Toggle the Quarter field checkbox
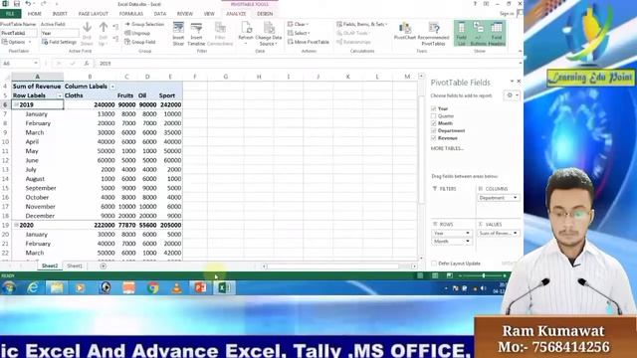 tap(434, 115)
